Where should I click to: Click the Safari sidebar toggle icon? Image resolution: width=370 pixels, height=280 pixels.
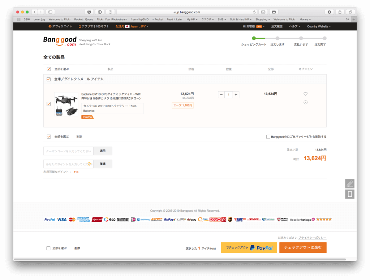(50, 12)
